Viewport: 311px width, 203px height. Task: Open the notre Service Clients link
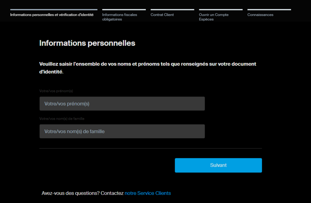(x=148, y=193)
